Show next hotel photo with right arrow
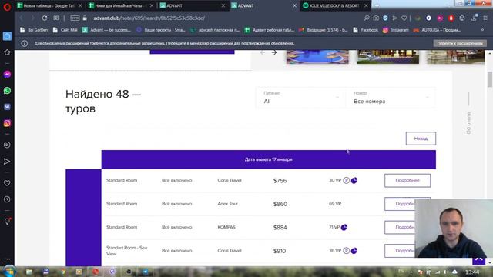The image size is (493, 277). coord(274,52)
